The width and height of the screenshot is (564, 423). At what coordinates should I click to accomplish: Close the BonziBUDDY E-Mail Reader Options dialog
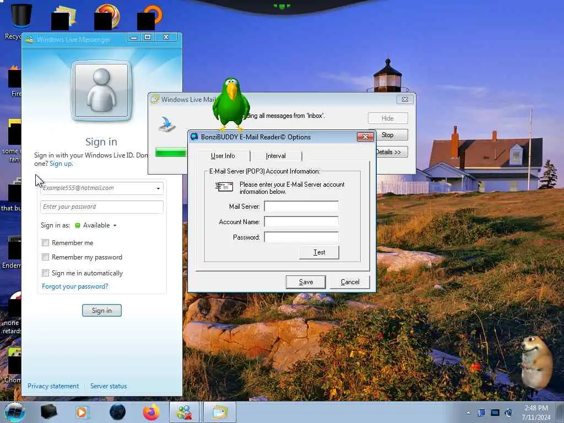tap(365, 137)
